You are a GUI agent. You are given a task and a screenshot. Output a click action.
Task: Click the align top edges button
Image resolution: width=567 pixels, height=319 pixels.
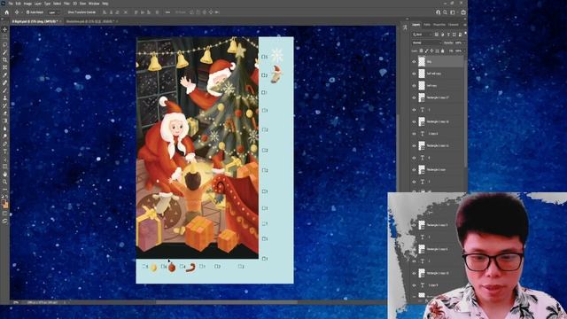[x=136, y=12]
